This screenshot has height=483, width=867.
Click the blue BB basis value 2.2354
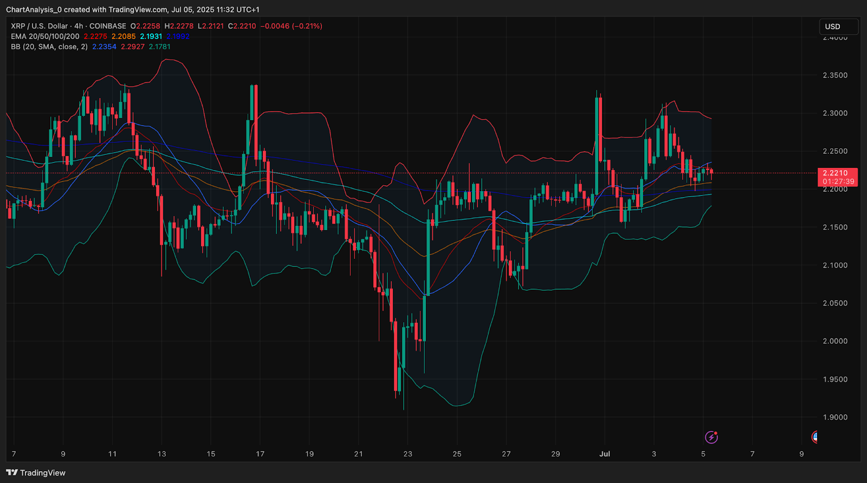coord(104,47)
